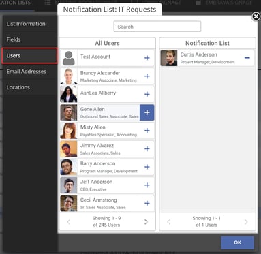
Task: Open the Email Addresses section
Action: coord(29,72)
